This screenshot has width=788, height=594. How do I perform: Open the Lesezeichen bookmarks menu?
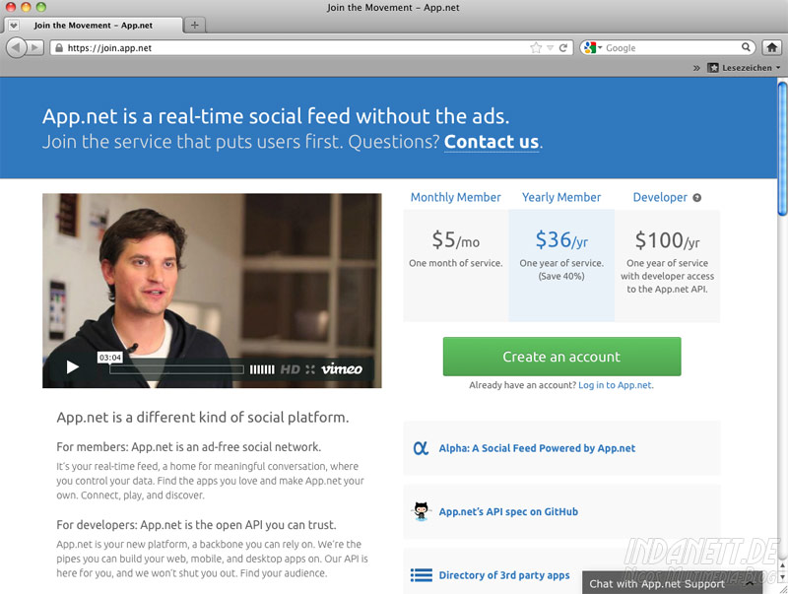pos(744,68)
